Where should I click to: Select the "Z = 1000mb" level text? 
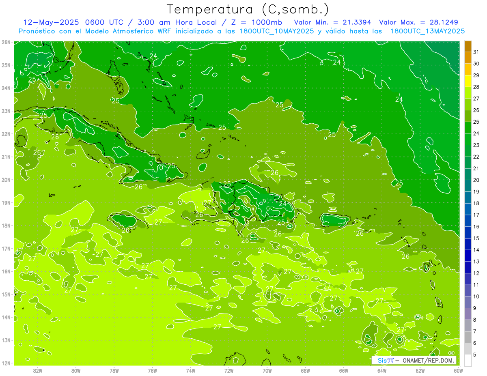[256, 22]
